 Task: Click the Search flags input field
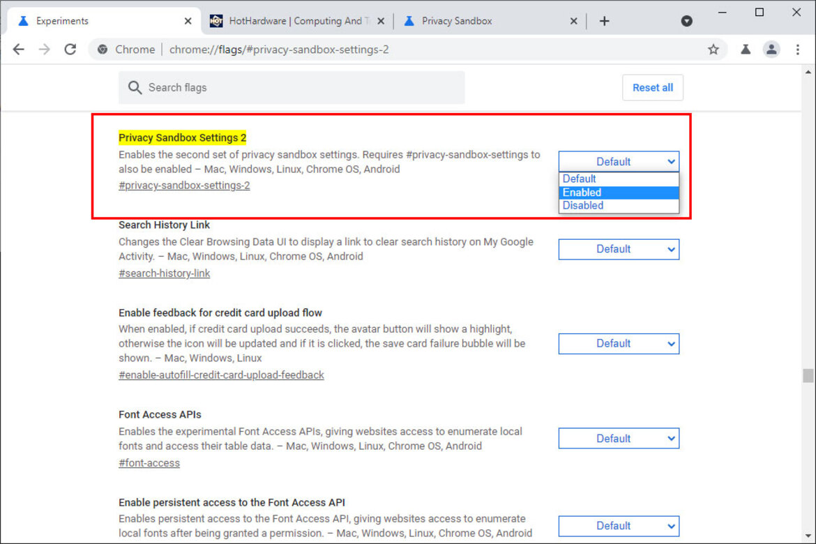coord(292,87)
